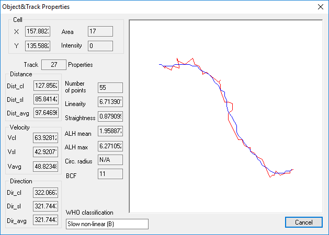Focus the Dist_avg distance field

[46, 113]
